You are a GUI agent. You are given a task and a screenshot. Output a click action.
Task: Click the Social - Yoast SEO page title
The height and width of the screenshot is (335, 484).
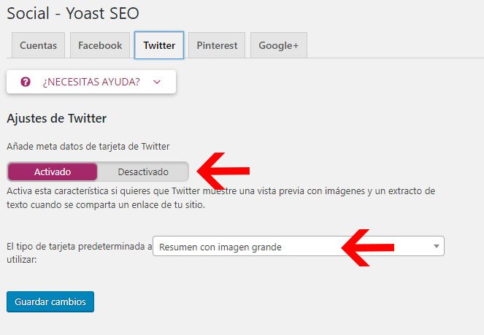[x=73, y=13]
